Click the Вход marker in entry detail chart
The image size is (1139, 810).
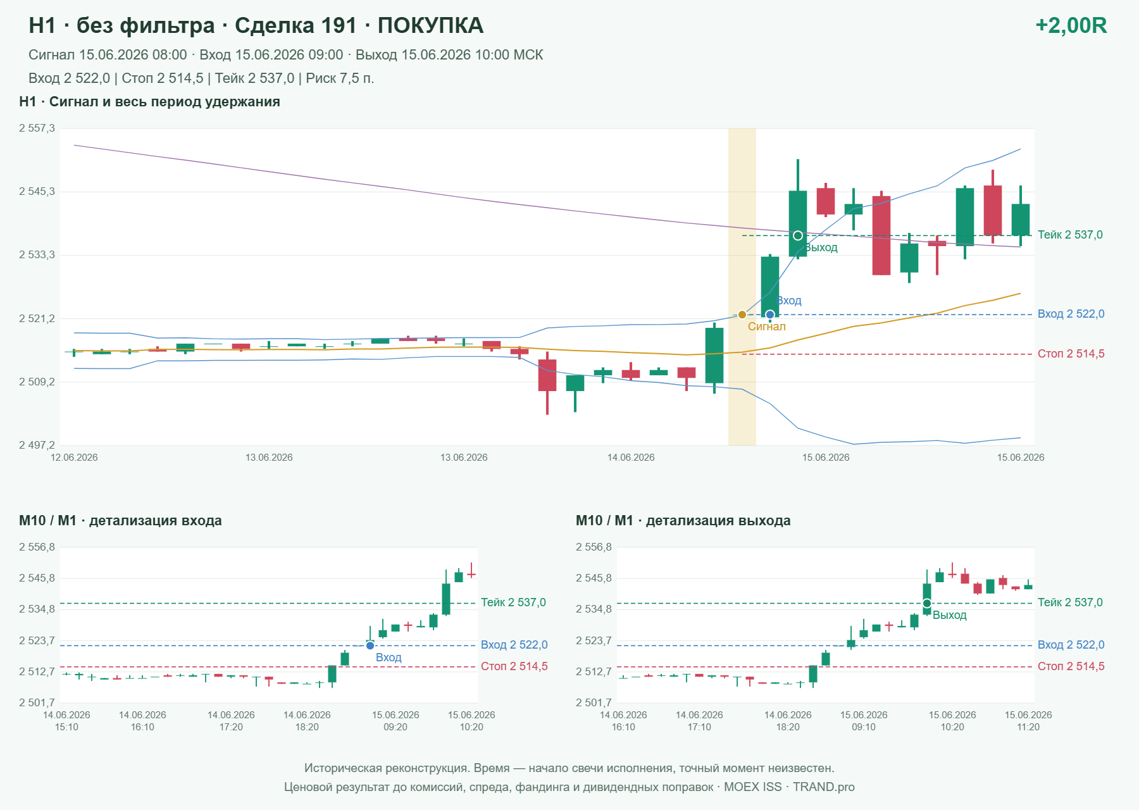370,645
